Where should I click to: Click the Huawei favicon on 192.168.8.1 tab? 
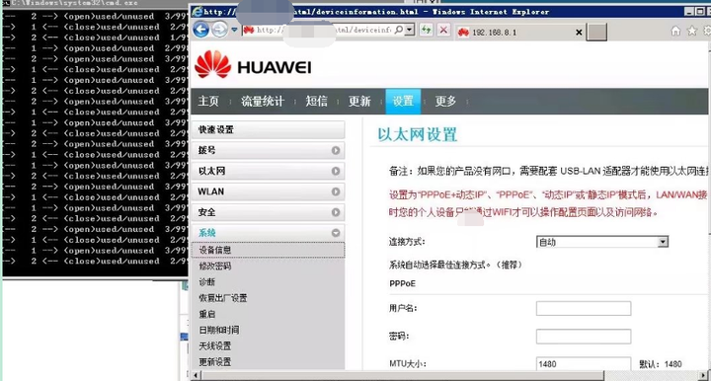pyautogui.click(x=463, y=33)
